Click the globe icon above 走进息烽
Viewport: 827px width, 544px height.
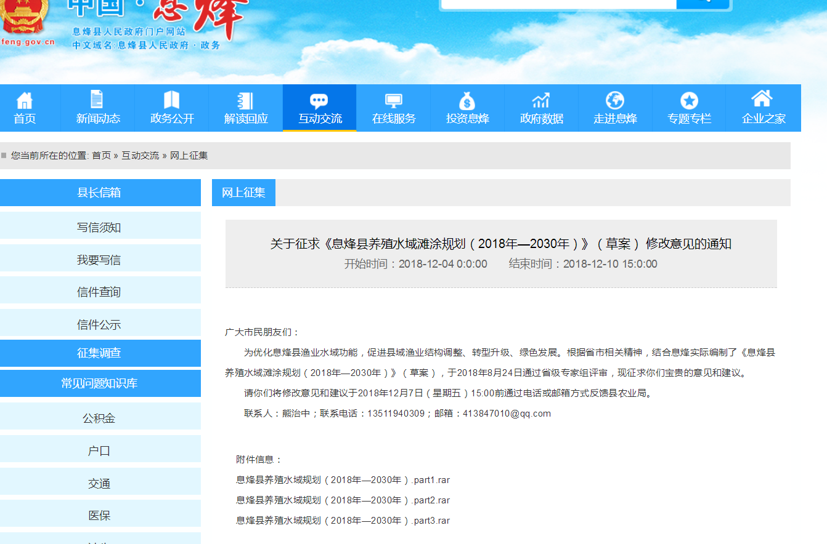(615, 100)
